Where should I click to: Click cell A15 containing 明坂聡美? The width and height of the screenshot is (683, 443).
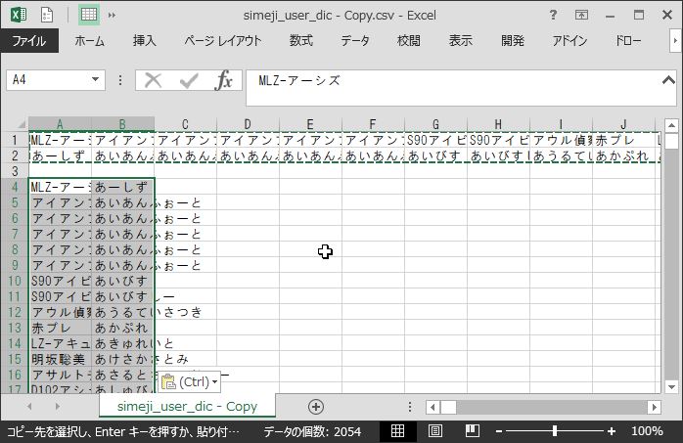coord(60,359)
